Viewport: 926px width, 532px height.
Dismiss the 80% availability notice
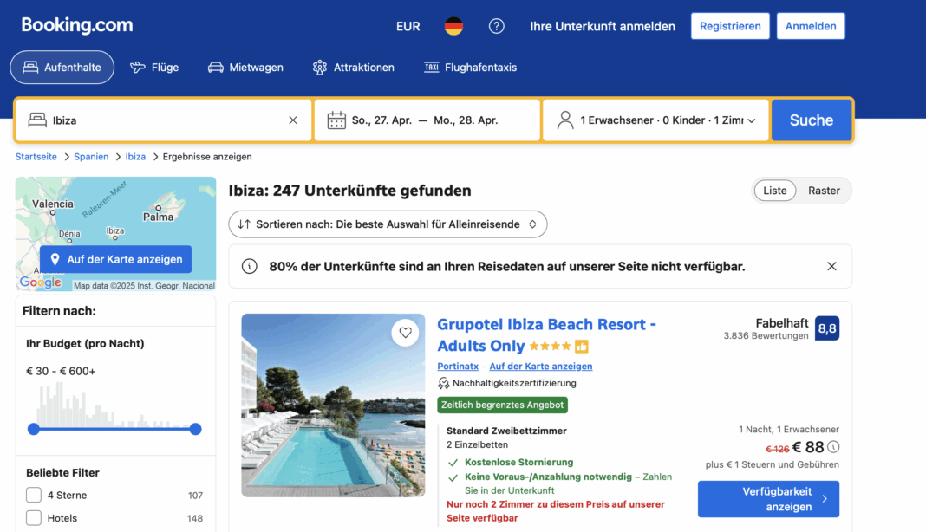(831, 267)
